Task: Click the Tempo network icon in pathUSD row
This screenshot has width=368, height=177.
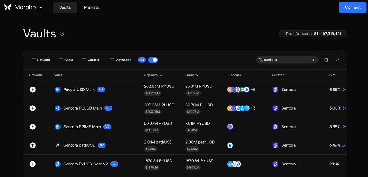Action: [x=33, y=145]
